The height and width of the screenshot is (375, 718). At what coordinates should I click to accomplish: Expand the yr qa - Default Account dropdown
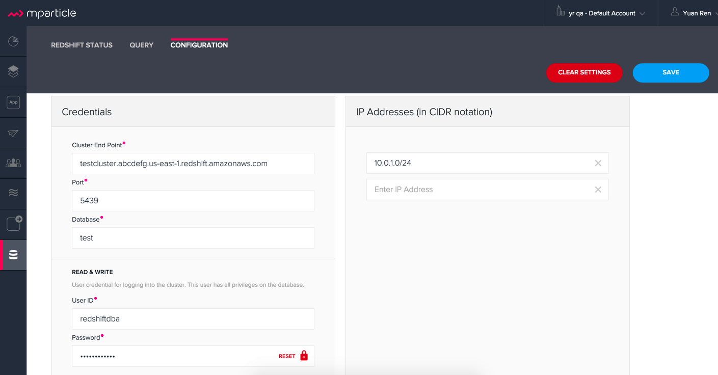[601, 13]
